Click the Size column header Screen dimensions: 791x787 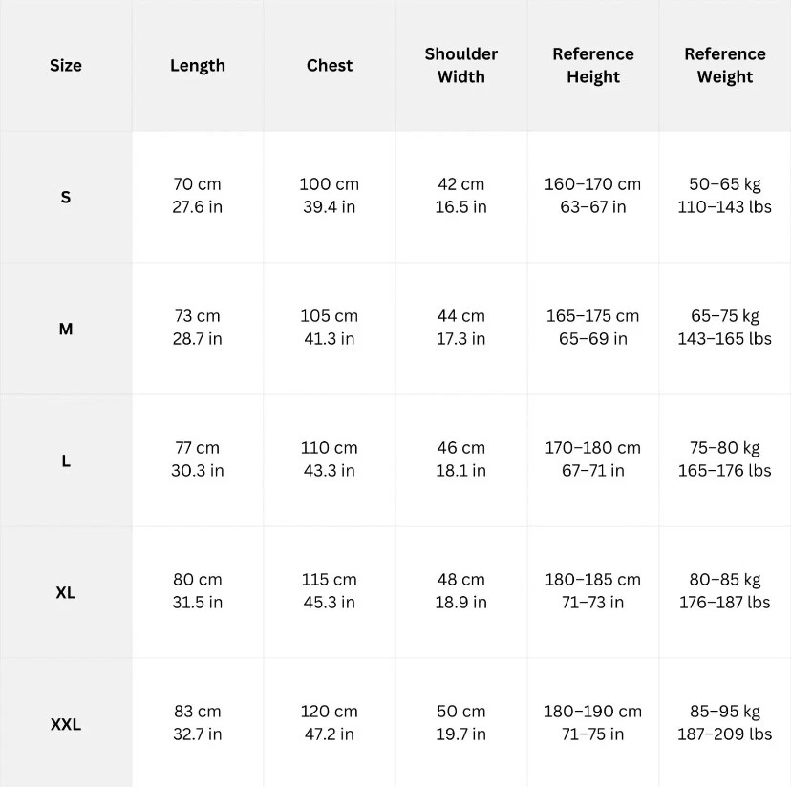(66, 66)
